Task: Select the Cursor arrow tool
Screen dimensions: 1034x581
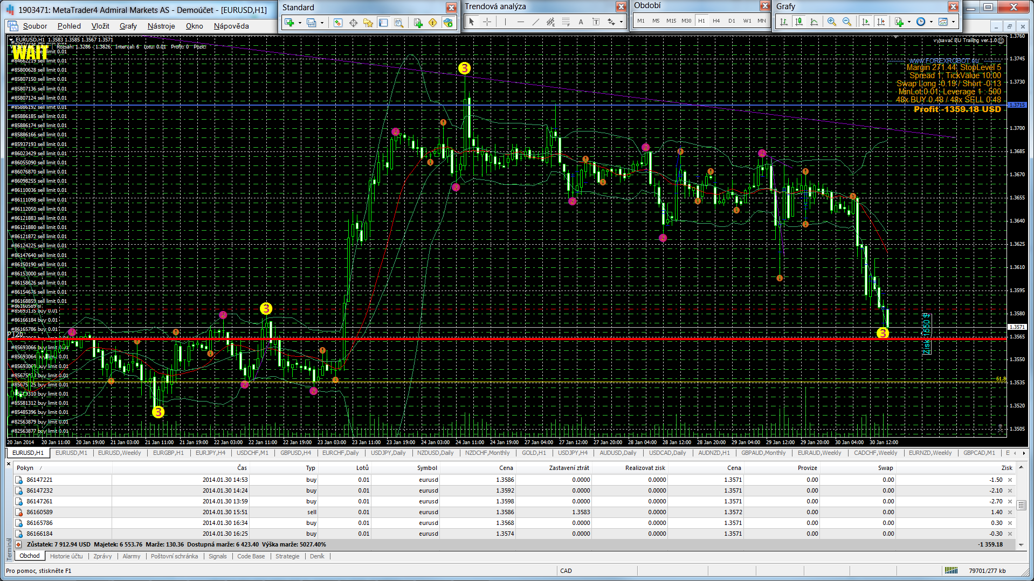Action: tap(471, 22)
